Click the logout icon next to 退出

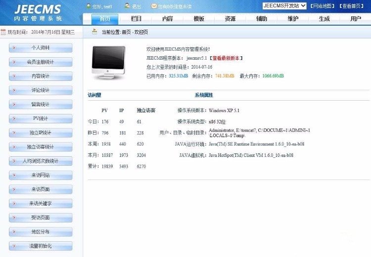pyautogui.click(x=127, y=6)
